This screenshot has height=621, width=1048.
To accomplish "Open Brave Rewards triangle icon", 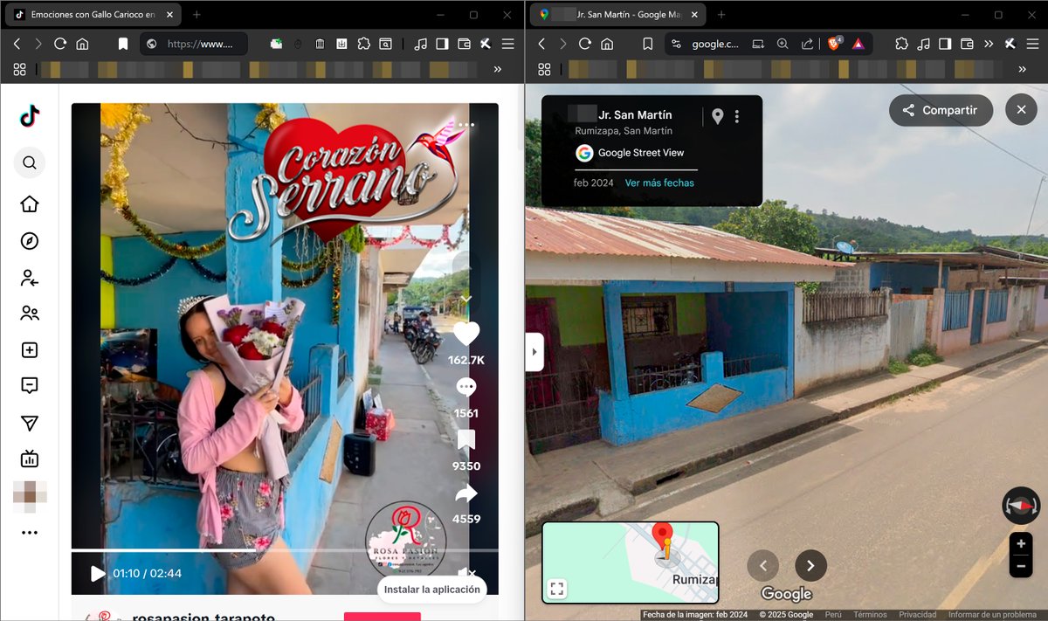I will pyautogui.click(x=858, y=44).
